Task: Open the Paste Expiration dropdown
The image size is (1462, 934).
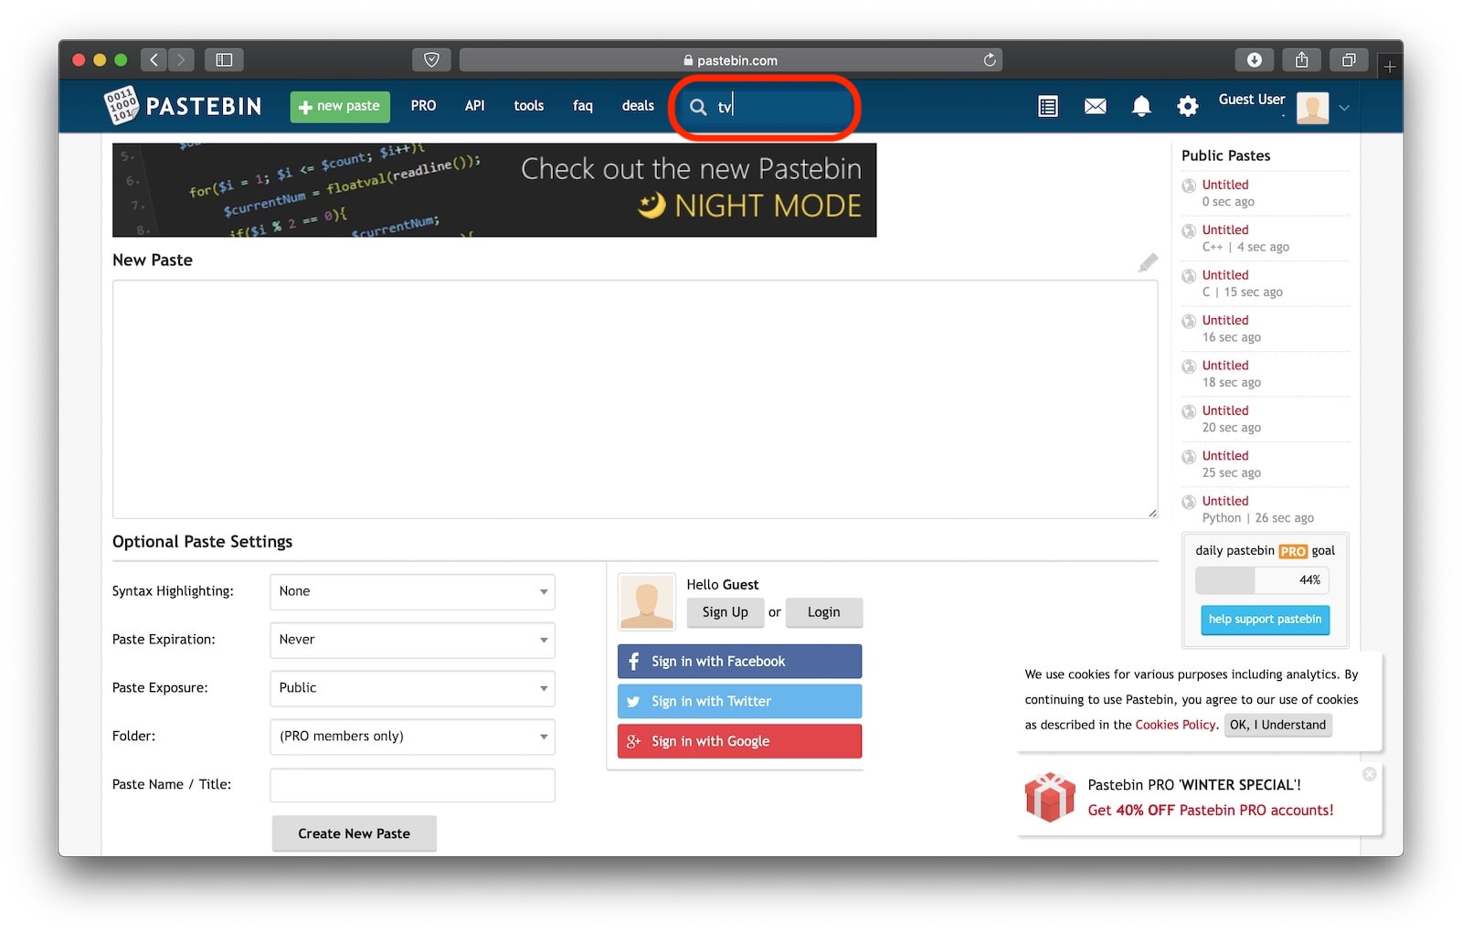Action: point(412,640)
